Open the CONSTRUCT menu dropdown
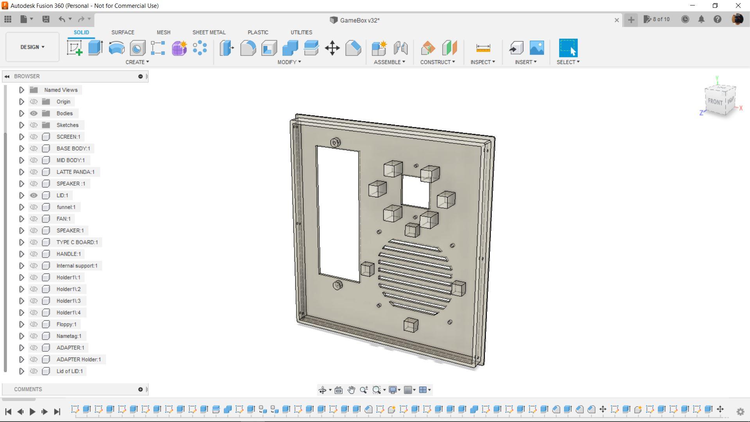The width and height of the screenshot is (750, 422). 438,62
